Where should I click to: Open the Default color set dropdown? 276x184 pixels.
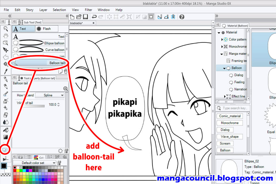coord(34,163)
